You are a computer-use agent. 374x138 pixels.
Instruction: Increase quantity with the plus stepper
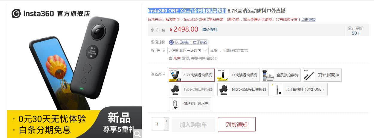click(167, 121)
